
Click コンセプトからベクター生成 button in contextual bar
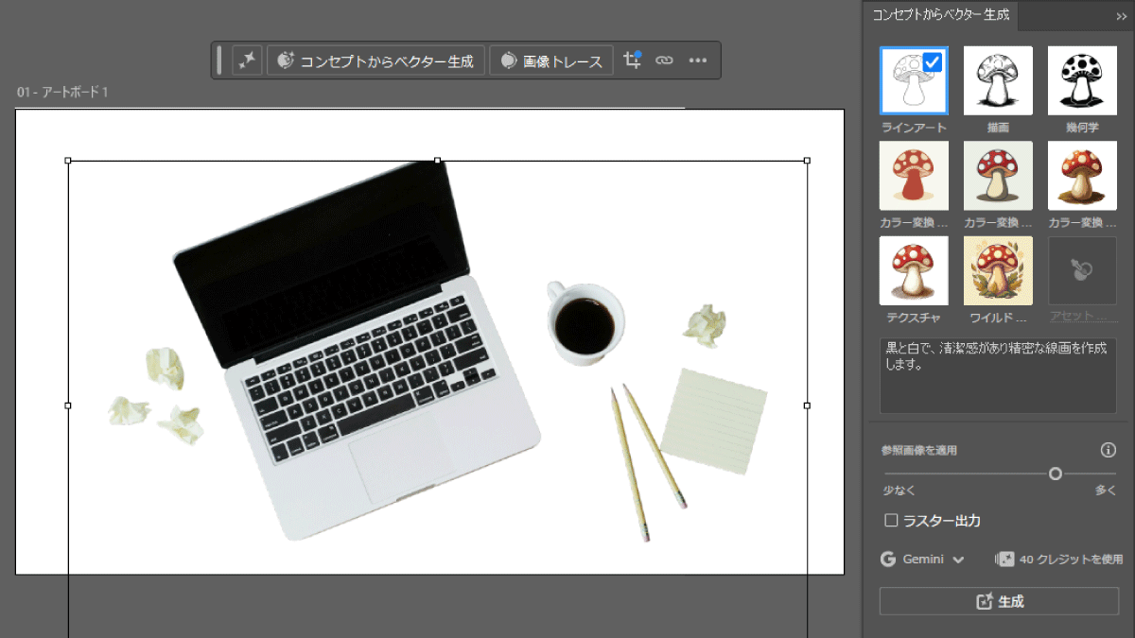pyautogui.click(x=376, y=60)
